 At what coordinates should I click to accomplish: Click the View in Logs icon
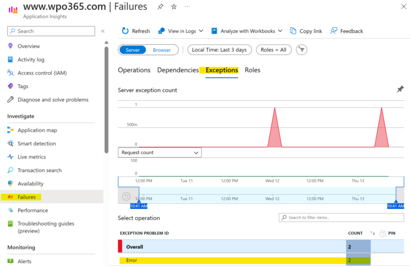pyautogui.click(x=162, y=31)
